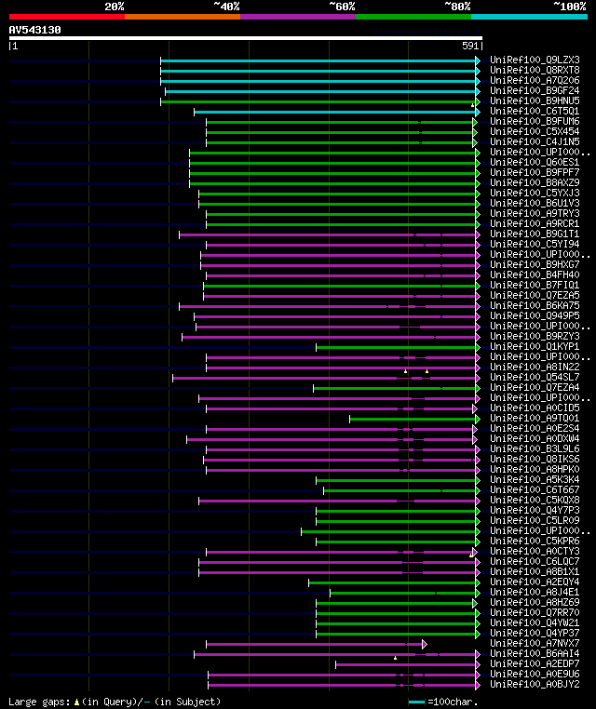Select UniRef100_B9RZY3 subject label

[x=535, y=336]
